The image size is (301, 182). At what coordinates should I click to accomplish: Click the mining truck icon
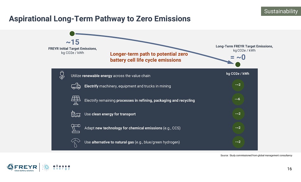point(76,86)
